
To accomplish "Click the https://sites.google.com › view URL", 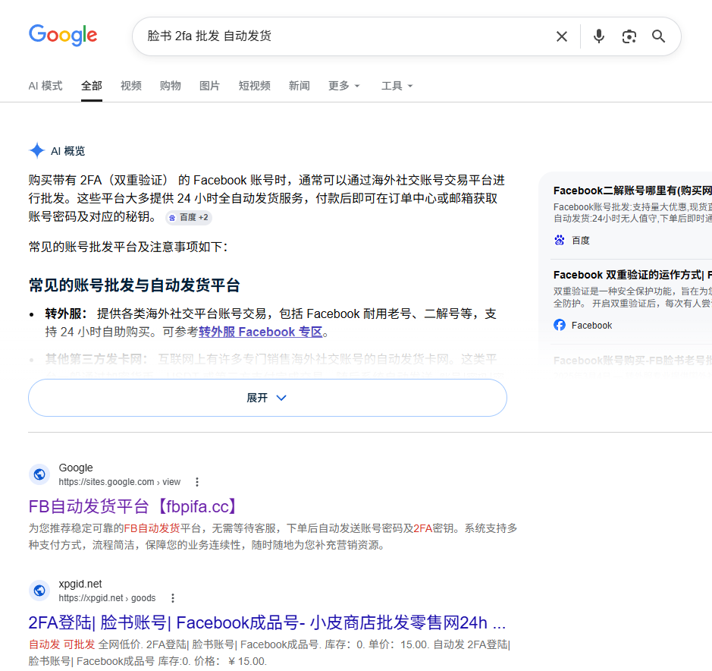I will click(x=119, y=482).
